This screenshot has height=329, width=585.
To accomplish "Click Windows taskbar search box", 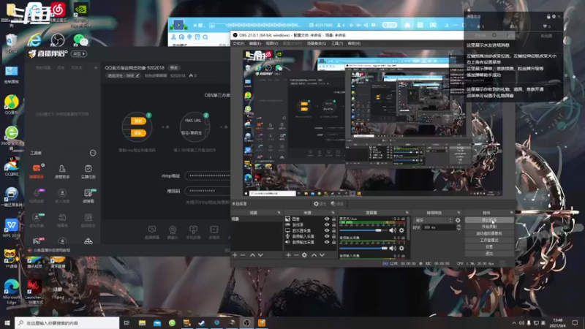I will [67, 323].
